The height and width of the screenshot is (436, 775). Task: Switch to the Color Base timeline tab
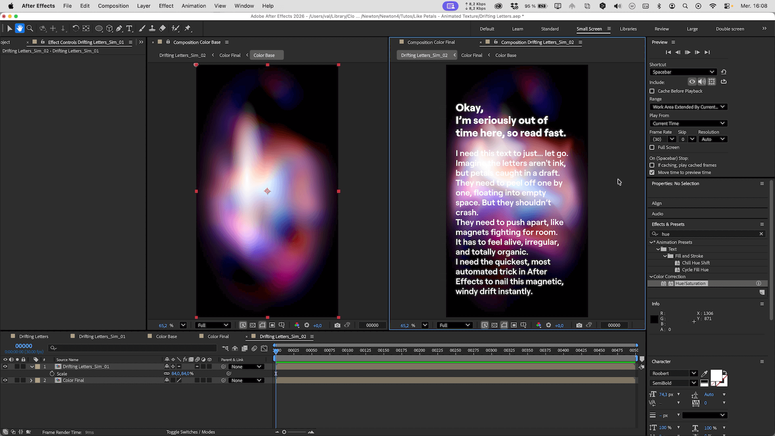coord(166,337)
